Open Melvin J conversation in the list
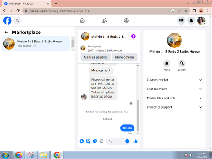Screen dimensions: 212x159 (36, 44)
